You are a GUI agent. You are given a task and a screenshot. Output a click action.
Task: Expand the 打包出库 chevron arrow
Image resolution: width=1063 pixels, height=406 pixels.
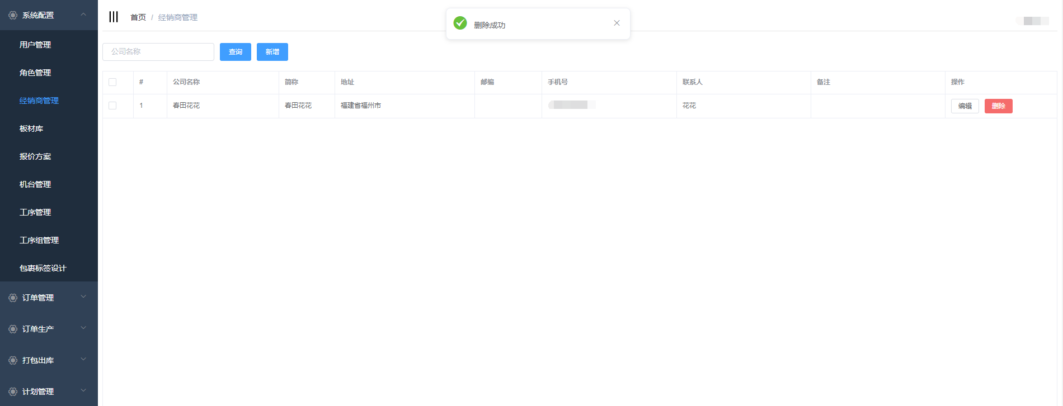(x=83, y=360)
